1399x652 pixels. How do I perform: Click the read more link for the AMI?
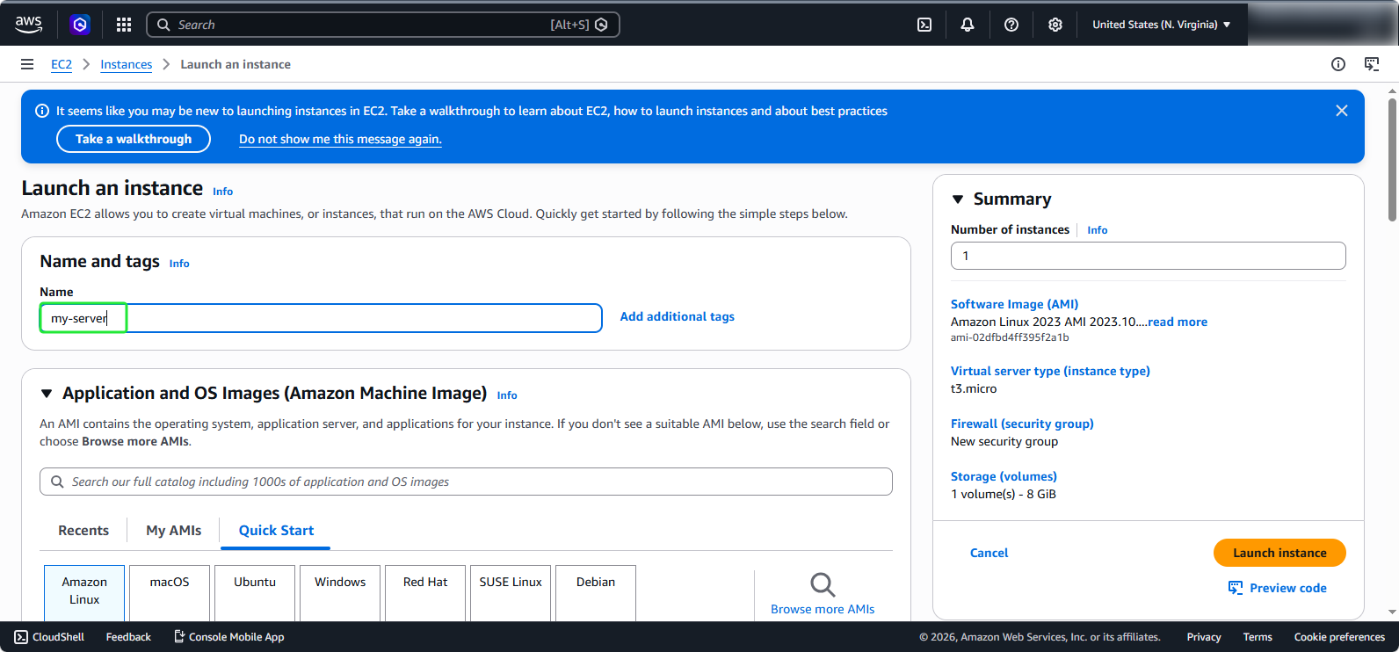coord(1178,322)
